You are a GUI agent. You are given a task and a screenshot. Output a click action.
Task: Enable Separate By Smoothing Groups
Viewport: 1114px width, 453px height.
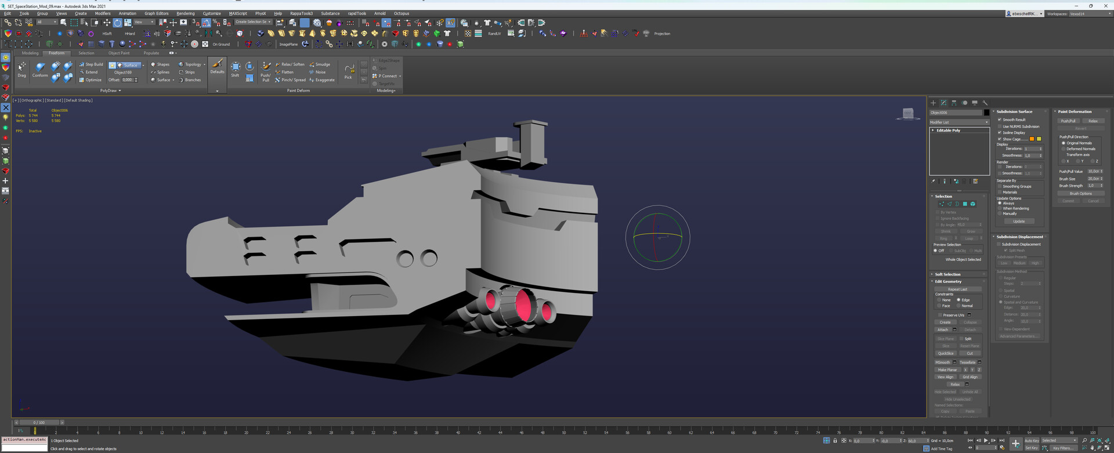pos(1000,186)
